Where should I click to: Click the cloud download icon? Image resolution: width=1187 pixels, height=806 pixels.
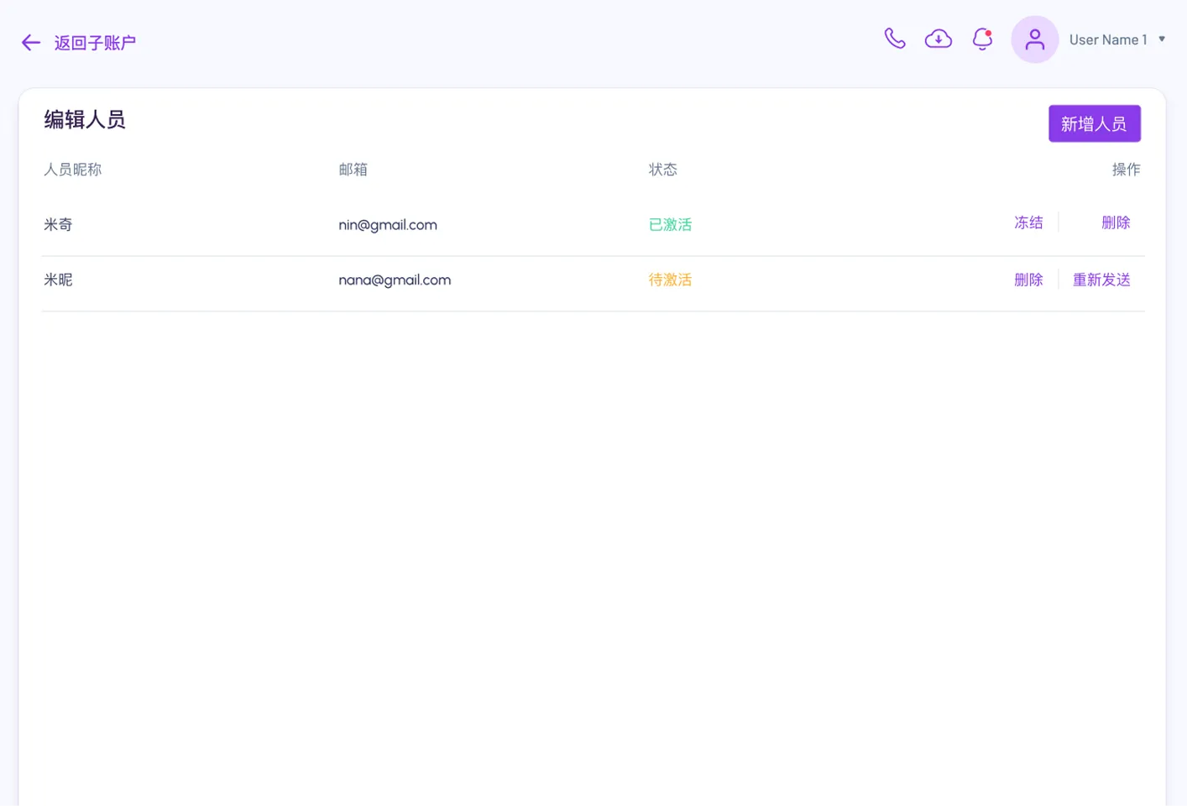coord(939,39)
